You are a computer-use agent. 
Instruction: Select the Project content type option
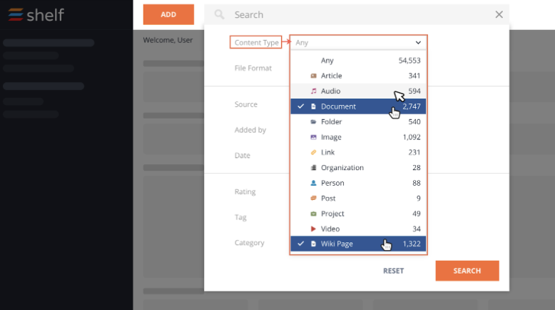(x=358, y=214)
